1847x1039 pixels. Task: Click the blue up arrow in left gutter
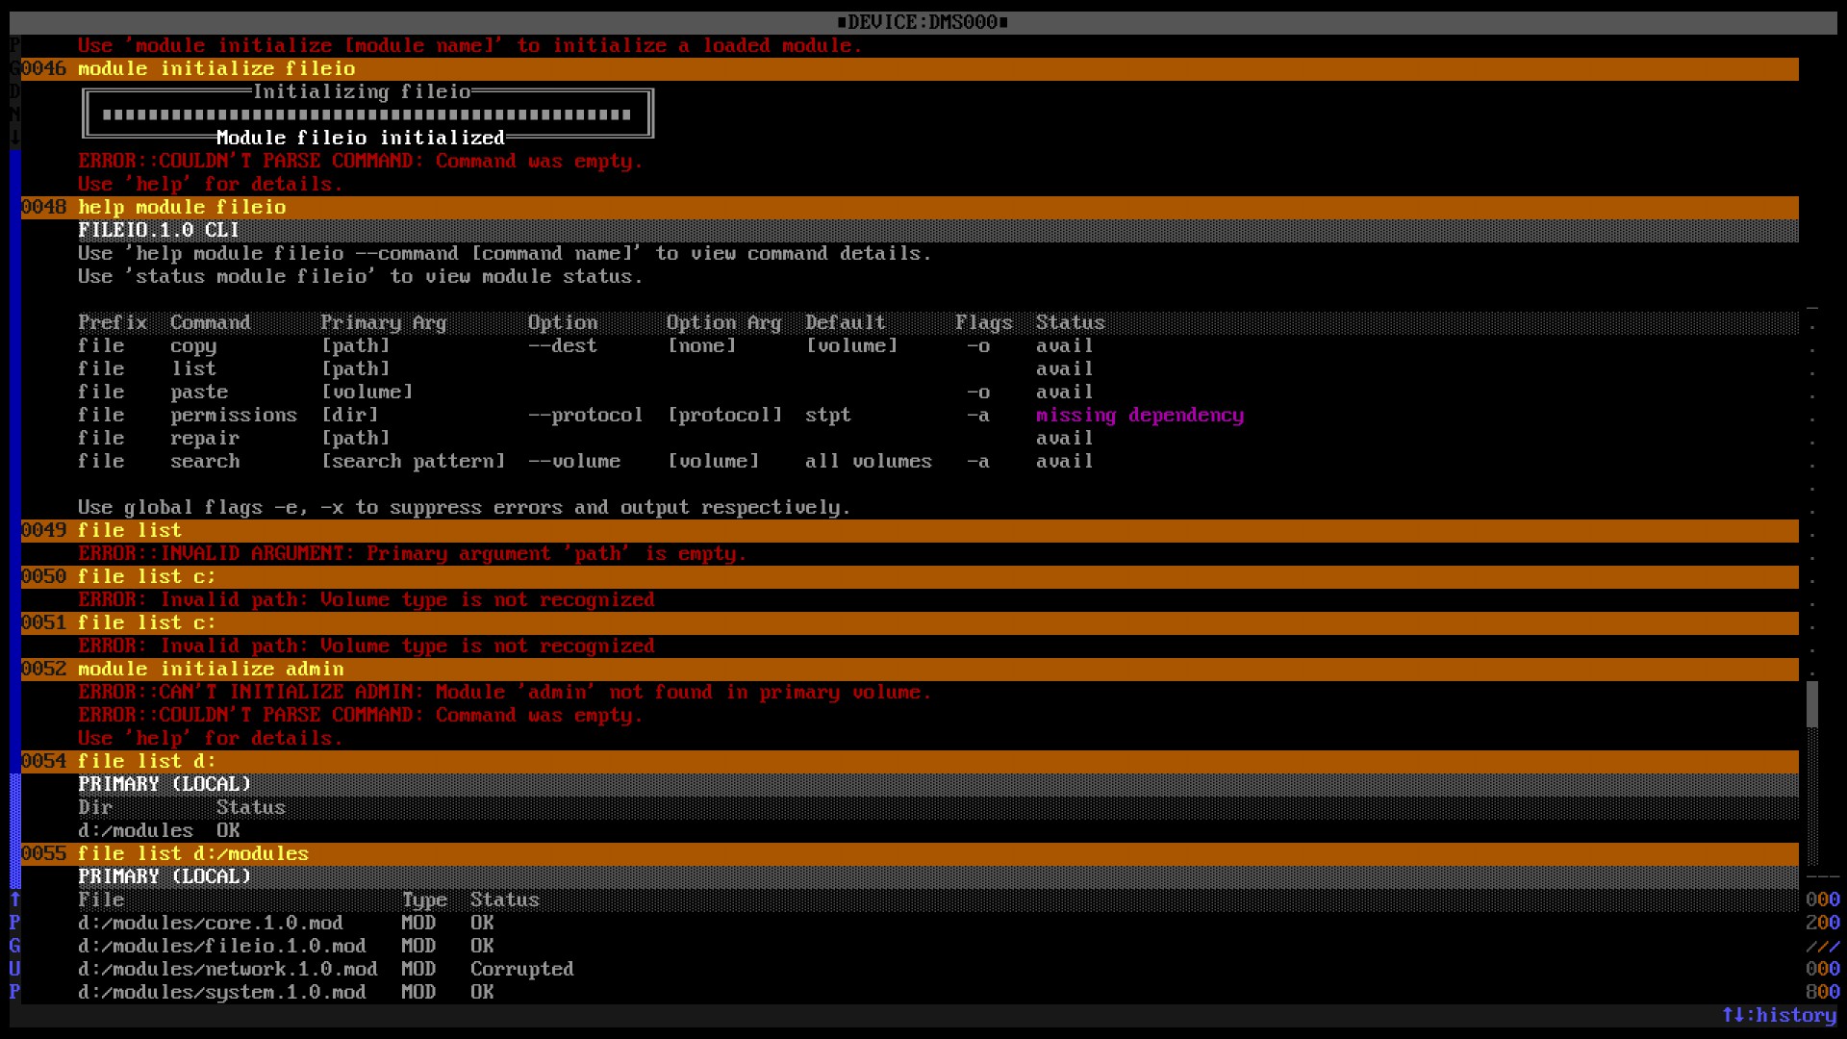(x=15, y=900)
